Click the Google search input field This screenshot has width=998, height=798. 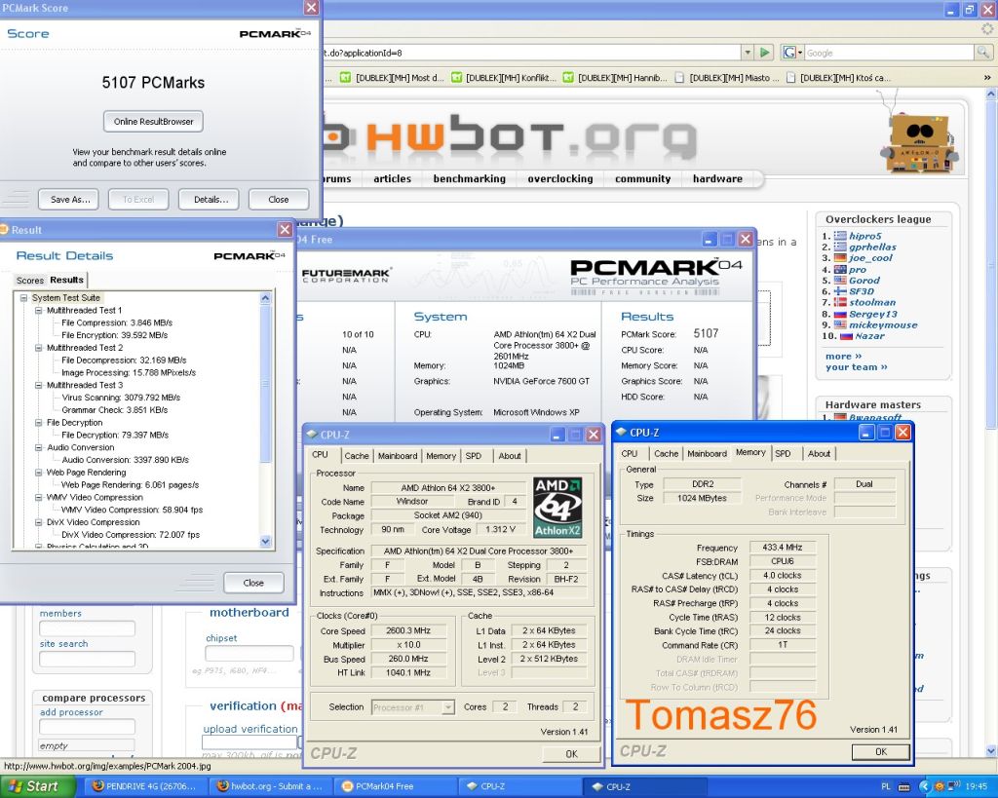click(889, 53)
